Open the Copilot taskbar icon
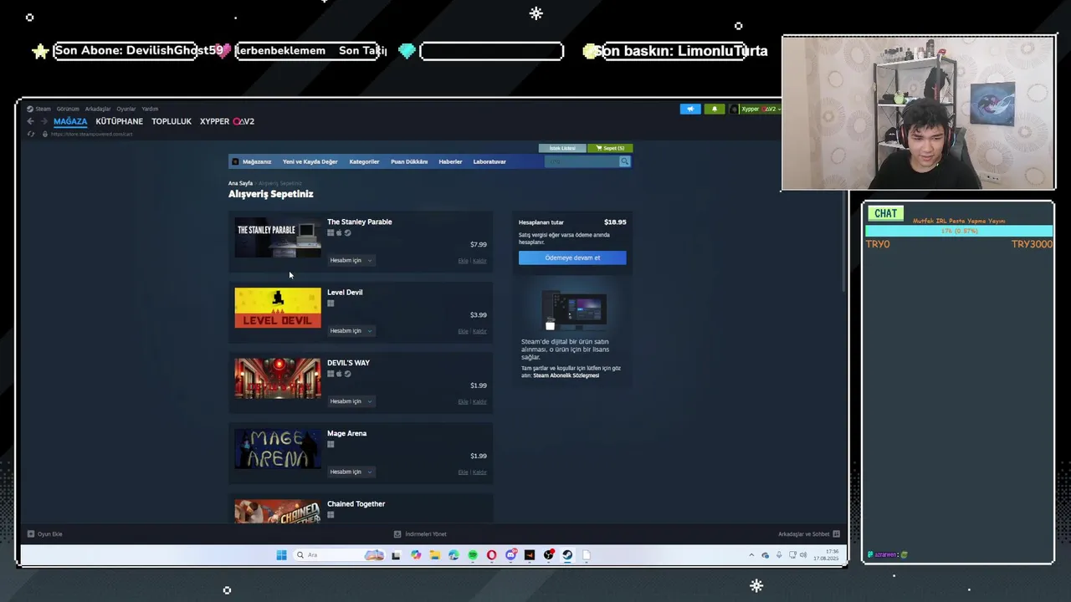This screenshot has width=1071, height=602. (x=416, y=554)
